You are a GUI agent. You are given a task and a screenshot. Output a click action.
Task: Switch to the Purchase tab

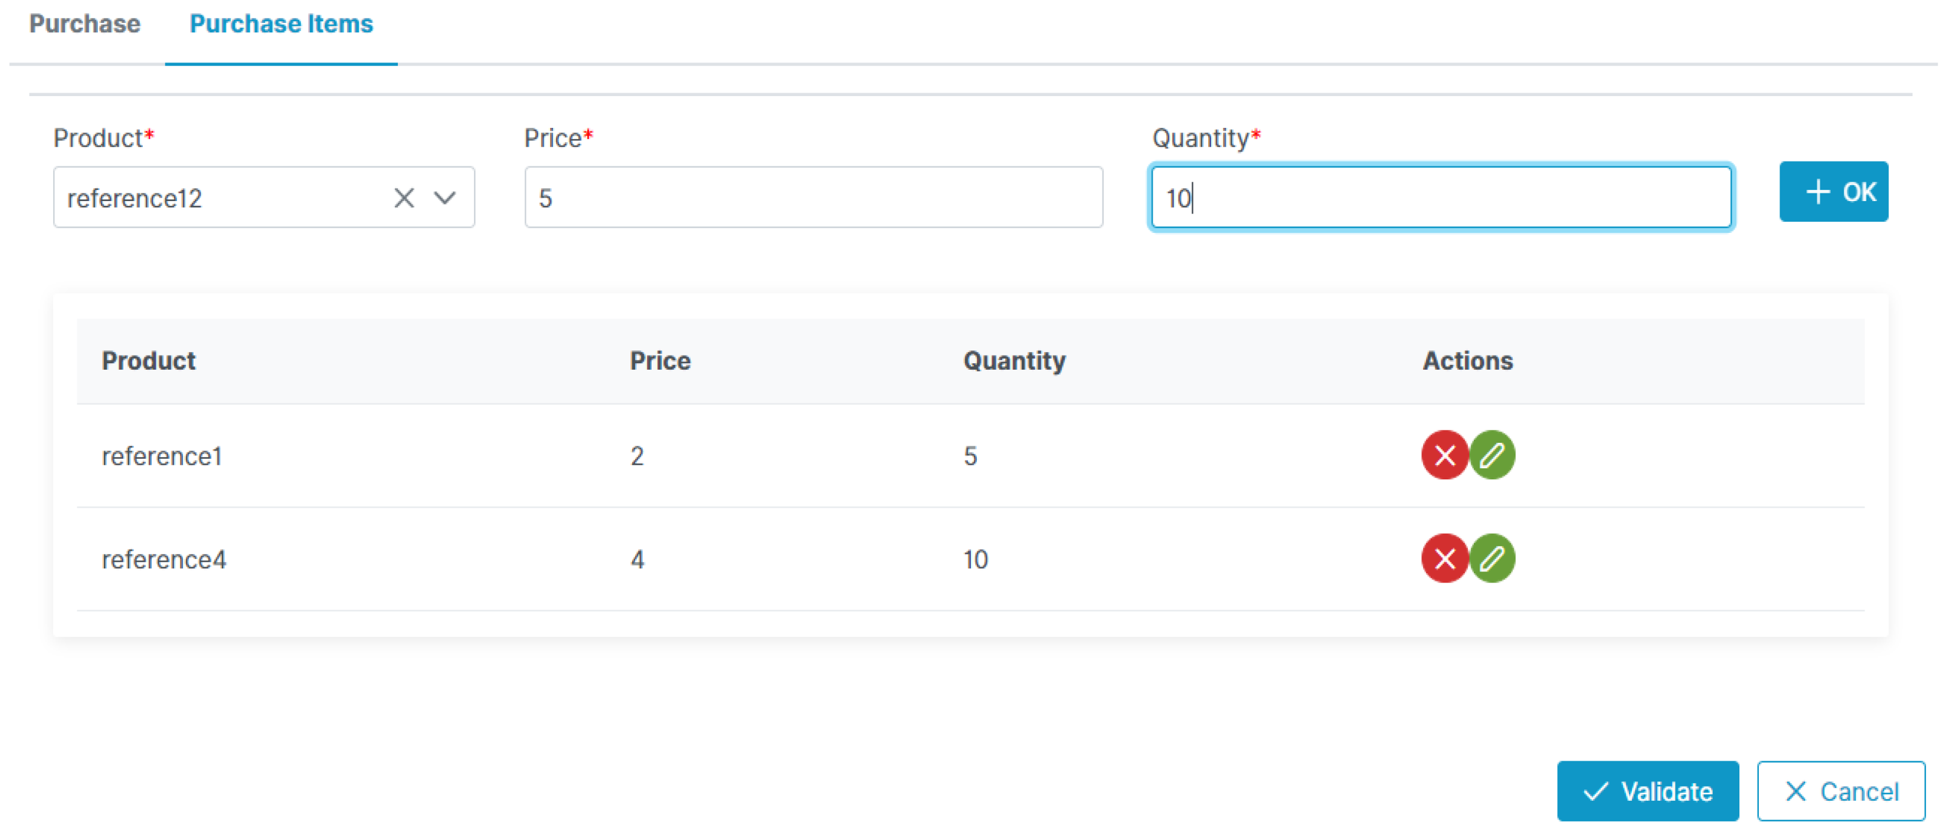[84, 24]
